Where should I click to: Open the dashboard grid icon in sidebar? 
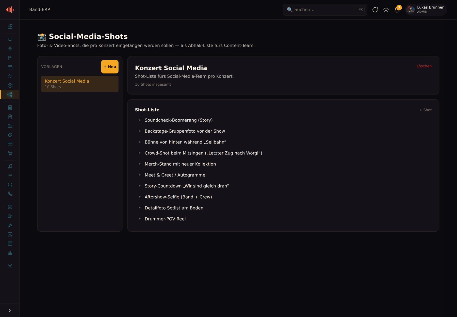pos(10,27)
